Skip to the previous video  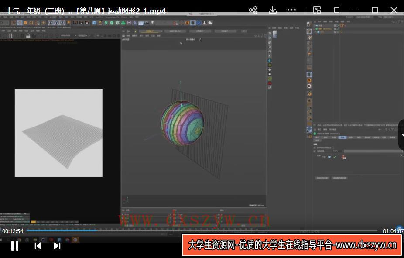tap(38, 246)
